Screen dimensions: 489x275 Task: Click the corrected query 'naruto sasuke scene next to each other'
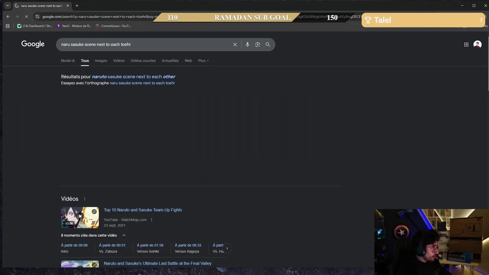134,77
